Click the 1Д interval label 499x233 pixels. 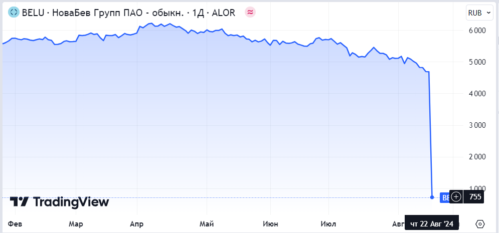(199, 13)
